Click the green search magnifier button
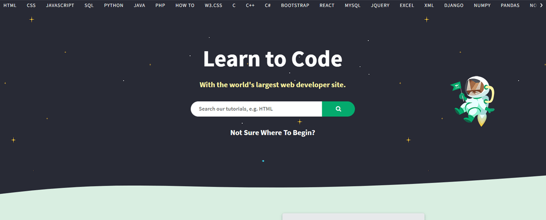The image size is (546, 220). (x=338, y=109)
